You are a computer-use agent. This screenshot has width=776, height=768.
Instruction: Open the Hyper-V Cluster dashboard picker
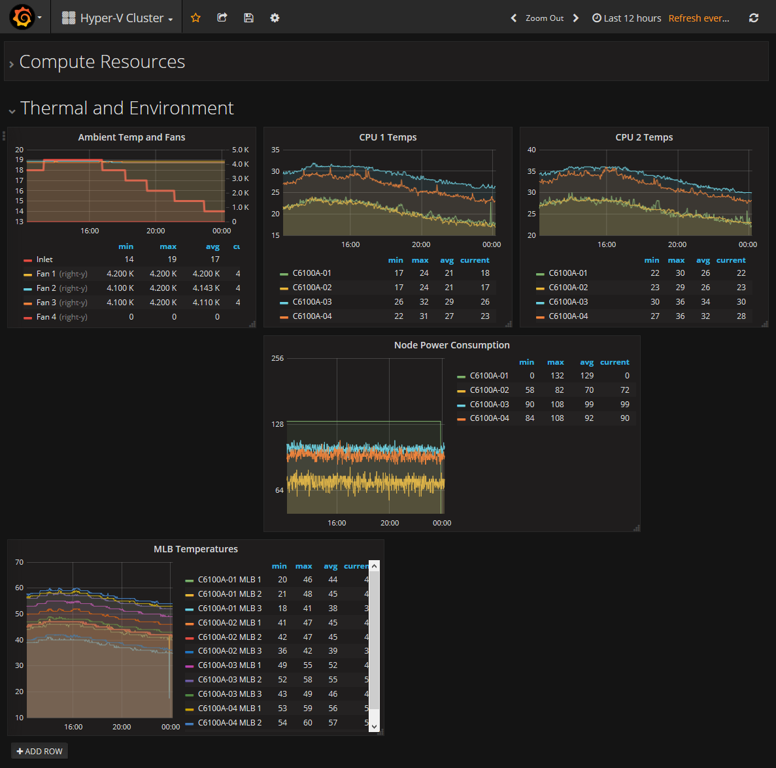point(117,18)
